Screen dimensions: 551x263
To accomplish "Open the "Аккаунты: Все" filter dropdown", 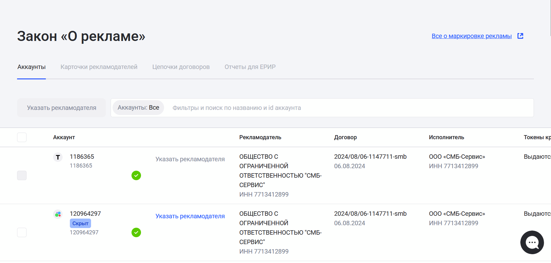I will tap(138, 108).
